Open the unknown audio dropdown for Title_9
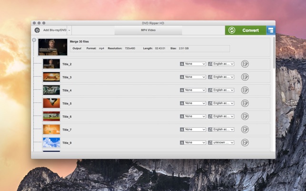The width and height of the screenshot is (306, 191). click(x=223, y=143)
